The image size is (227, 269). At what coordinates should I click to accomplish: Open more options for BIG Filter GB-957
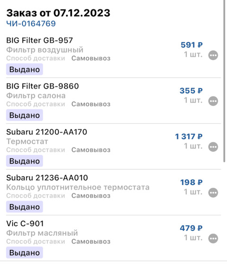pos(213,55)
